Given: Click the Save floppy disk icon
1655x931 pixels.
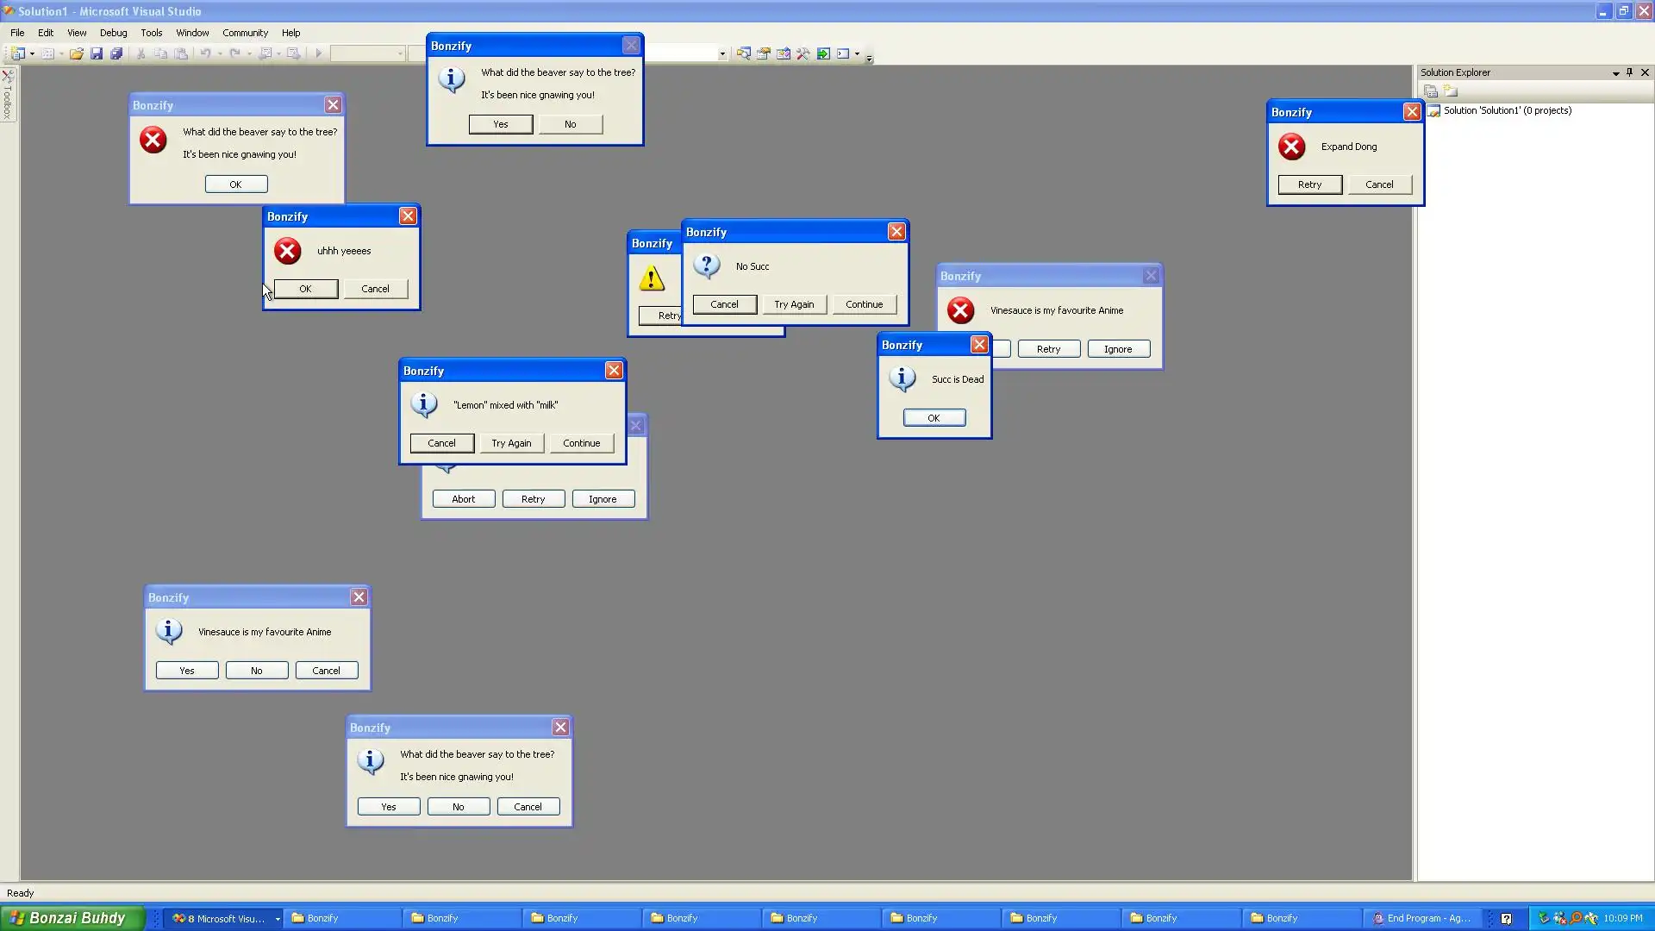Looking at the screenshot, I should tap(97, 53).
